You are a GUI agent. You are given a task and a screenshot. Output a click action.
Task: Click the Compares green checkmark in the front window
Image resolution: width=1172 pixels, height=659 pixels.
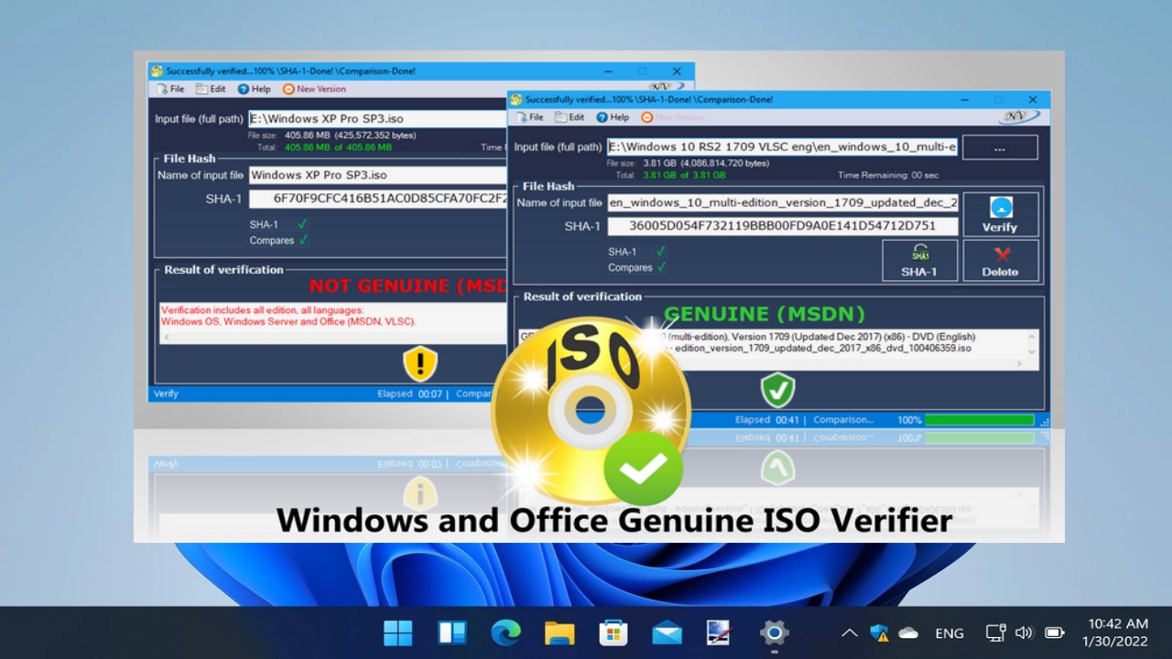[660, 267]
